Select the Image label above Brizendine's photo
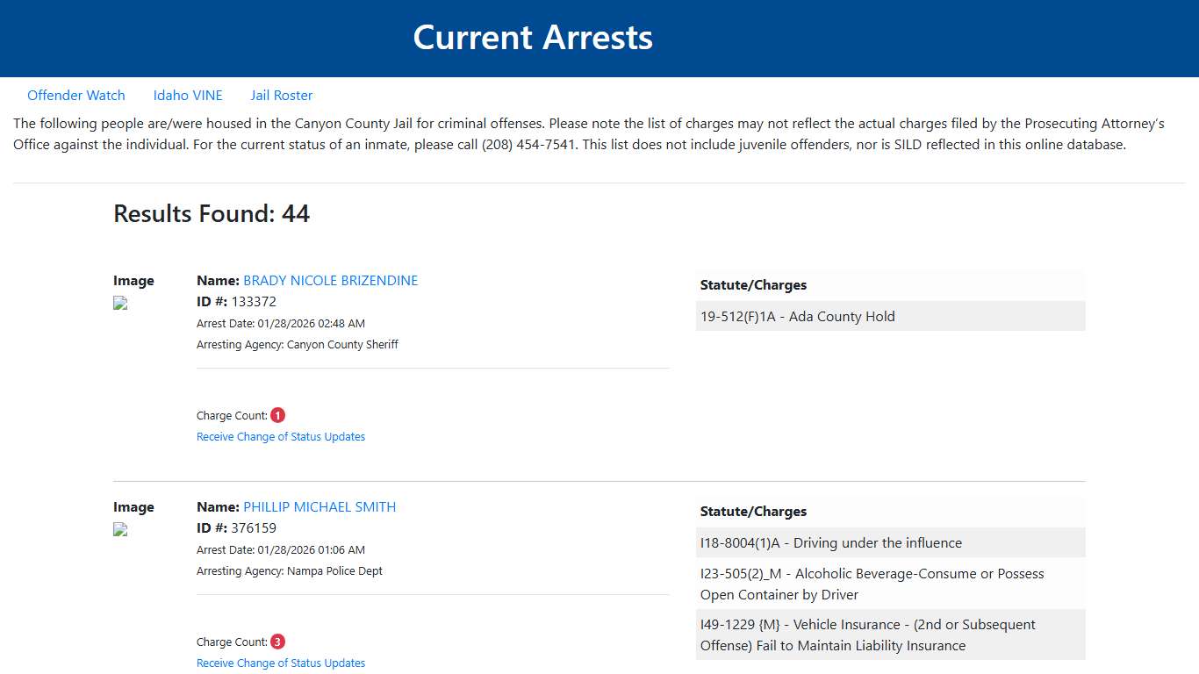 click(x=133, y=280)
